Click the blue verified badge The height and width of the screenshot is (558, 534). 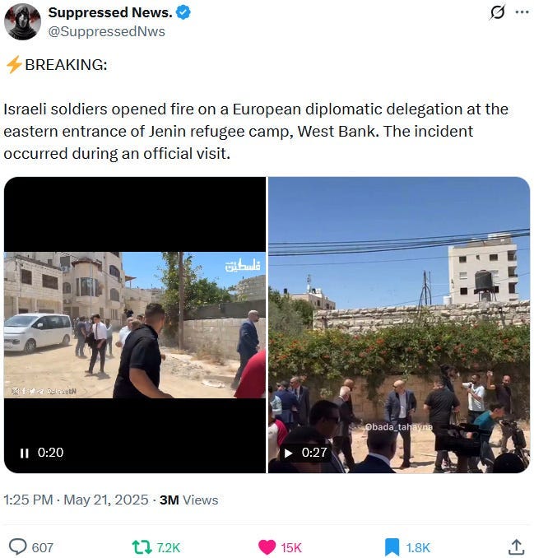click(x=183, y=13)
